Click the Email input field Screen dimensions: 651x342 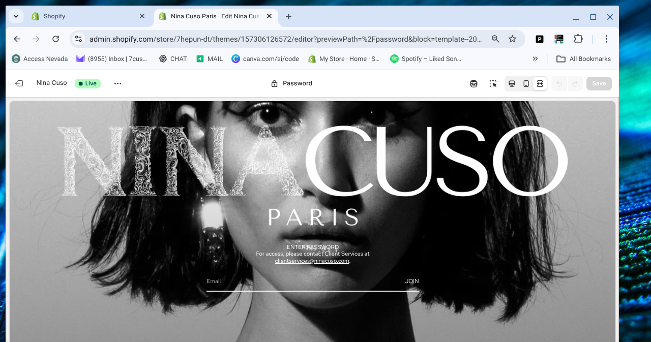pos(300,281)
